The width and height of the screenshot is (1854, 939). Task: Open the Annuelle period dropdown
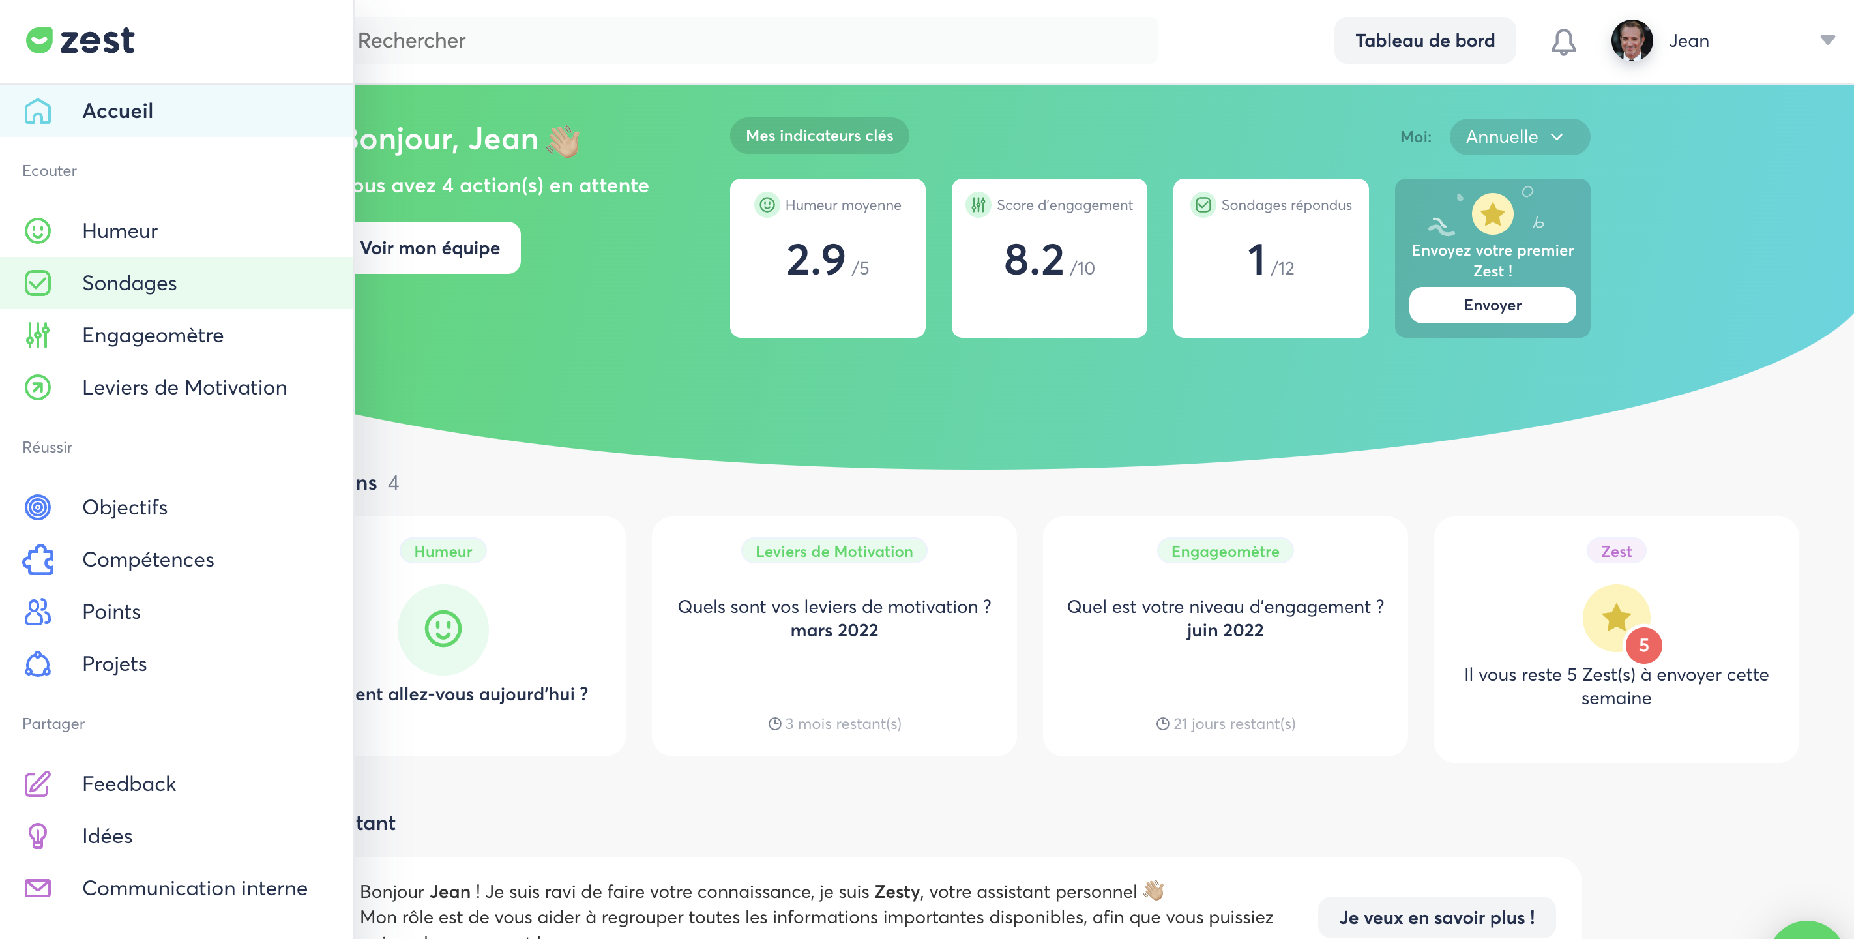[1519, 137]
